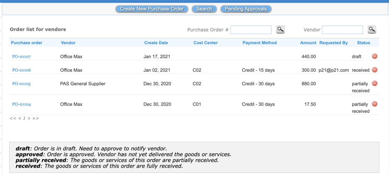
Task: Delete purchase order PO-01107 with red icon
Action: [x=375, y=56]
